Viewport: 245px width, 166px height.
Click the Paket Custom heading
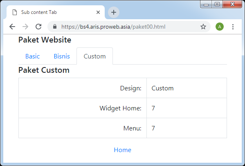pos(44,70)
